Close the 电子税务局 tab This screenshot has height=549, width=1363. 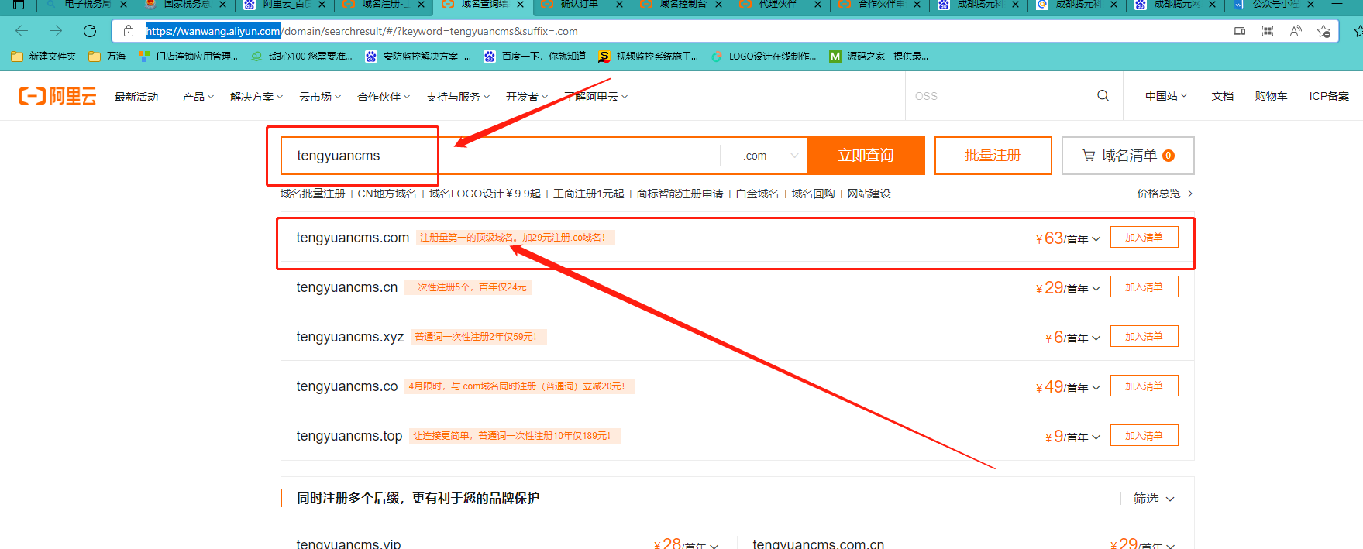coord(123,4)
